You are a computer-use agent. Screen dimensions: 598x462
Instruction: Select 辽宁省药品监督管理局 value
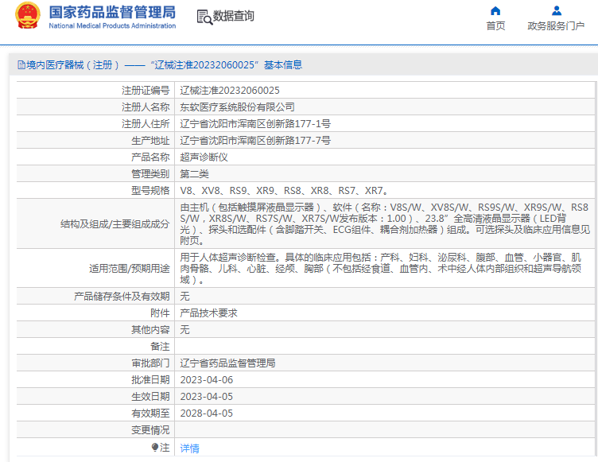click(227, 363)
